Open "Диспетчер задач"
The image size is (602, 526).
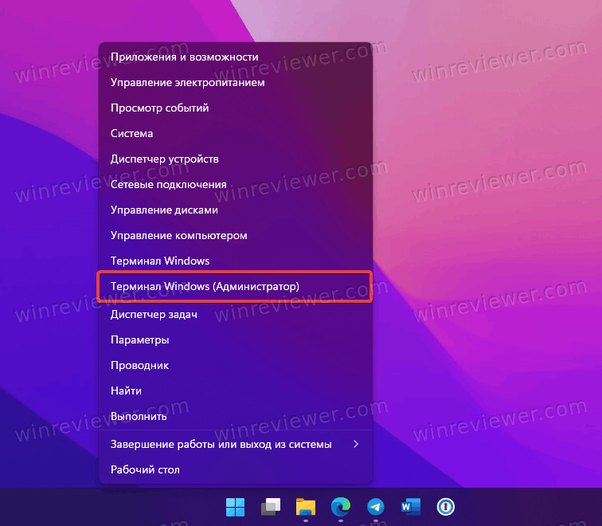(236, 314)
